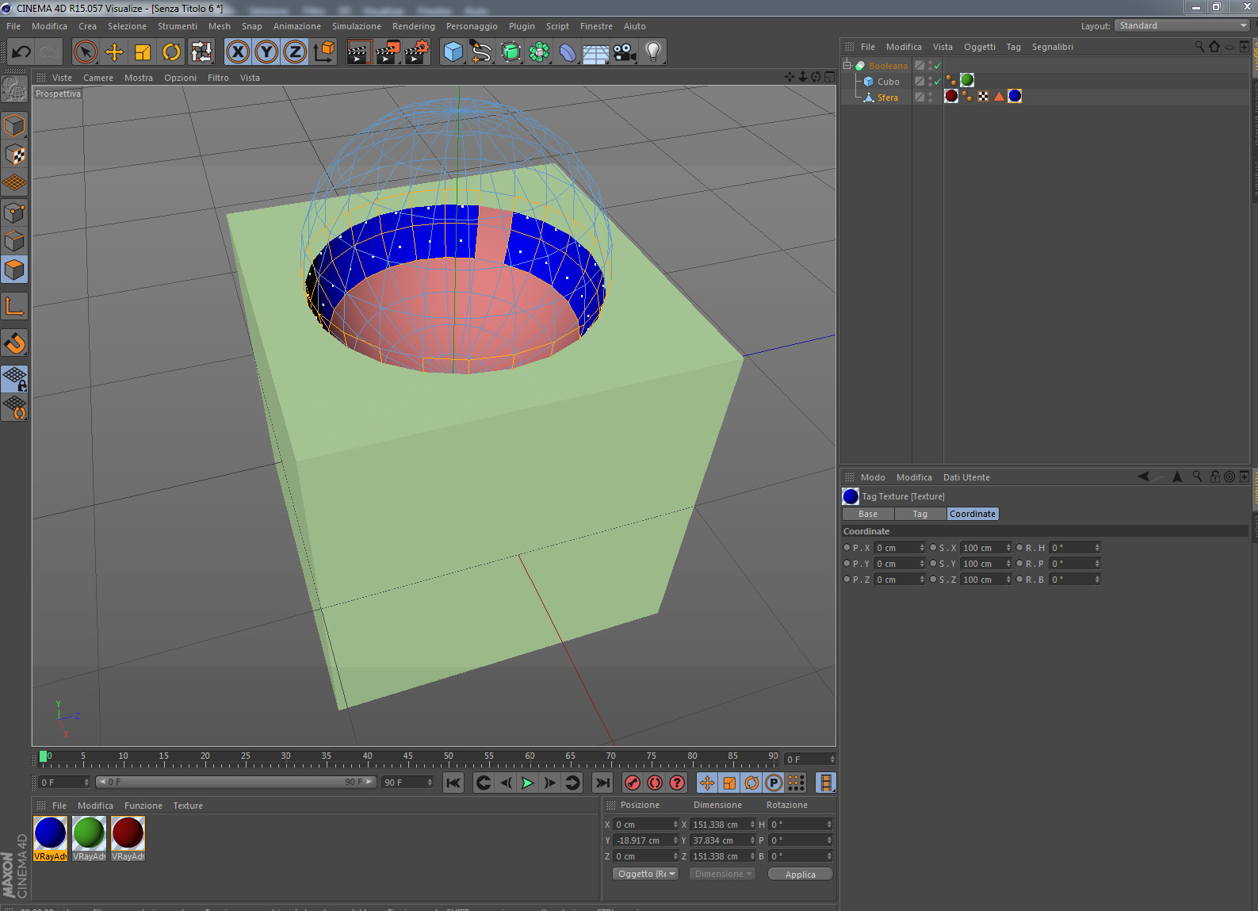Image resolution: width=1258 pixels, height=911 pixels.
Task: Open the render to picture viewer icon
Action: coord(387,52)
